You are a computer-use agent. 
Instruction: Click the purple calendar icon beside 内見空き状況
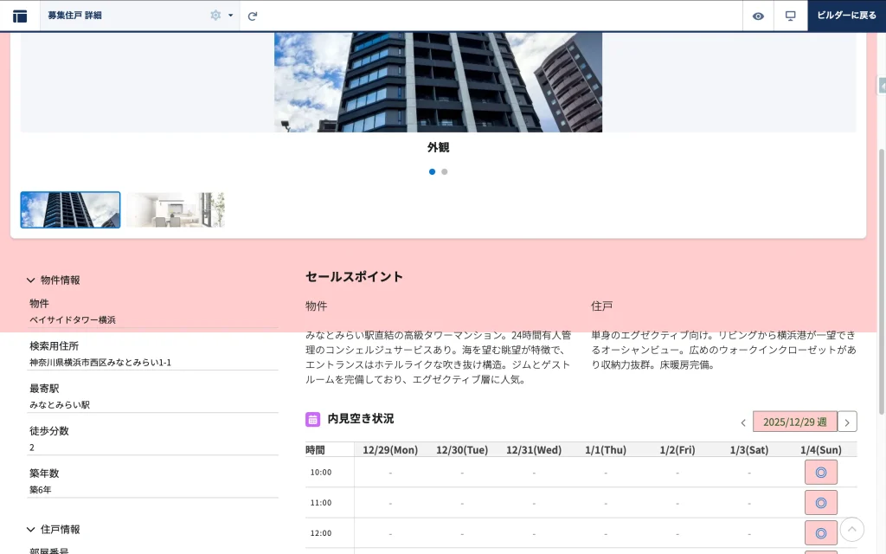pyautogui.click(x=313, y=419)
